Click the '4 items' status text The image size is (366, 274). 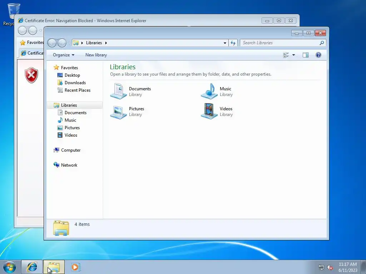point(82,224)
